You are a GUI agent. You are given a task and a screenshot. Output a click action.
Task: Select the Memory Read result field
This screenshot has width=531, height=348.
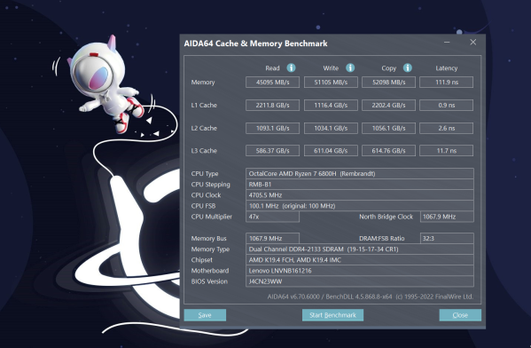click(273, 82)
